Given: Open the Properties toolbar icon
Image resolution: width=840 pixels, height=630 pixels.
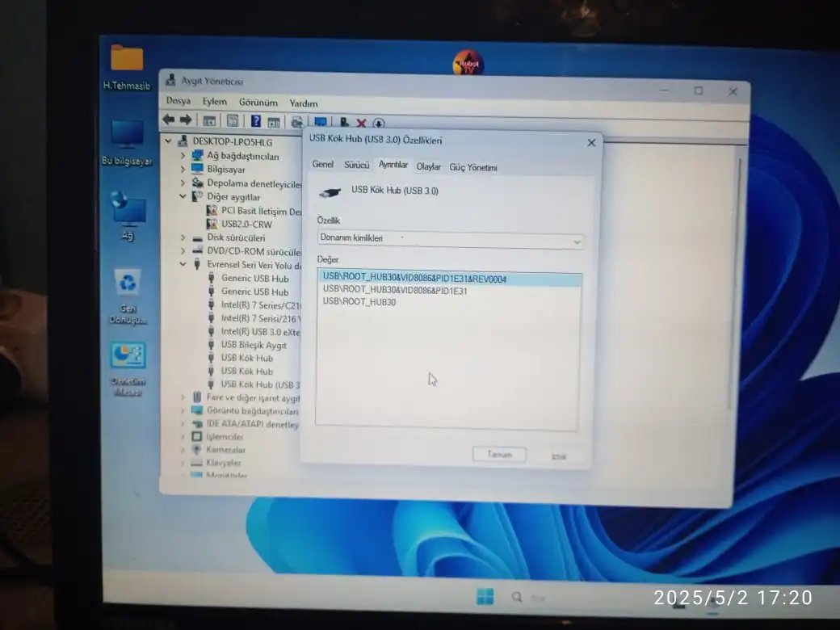Looking at the screenshot, I should [x=233, y=120].
